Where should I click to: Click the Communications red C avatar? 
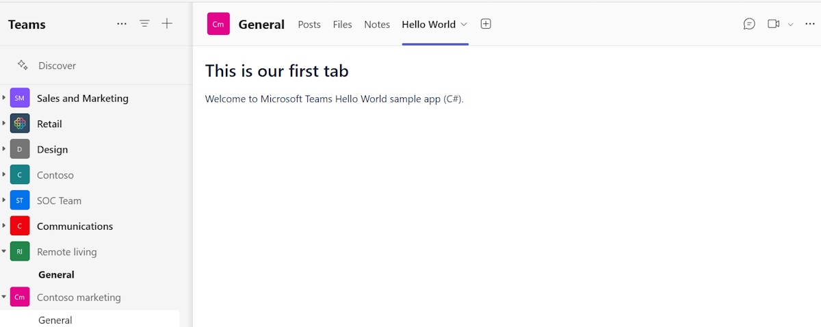[x=20, y=226]
